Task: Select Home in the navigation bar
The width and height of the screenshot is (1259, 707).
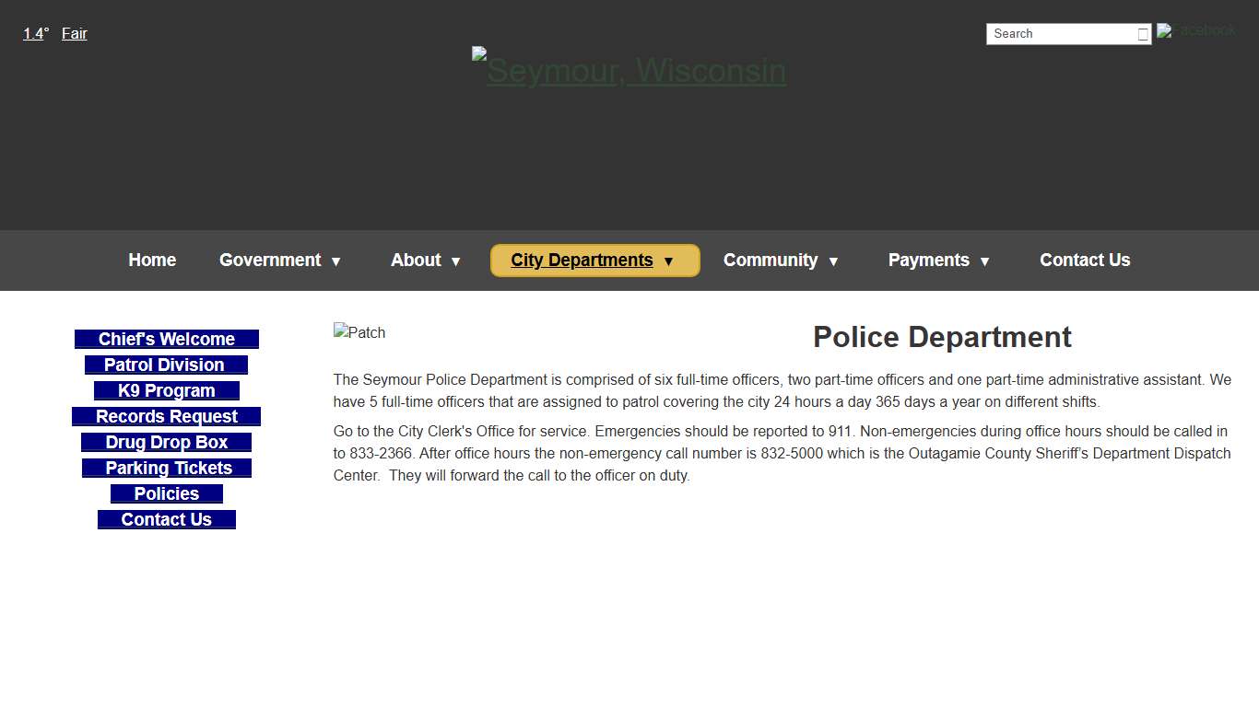Action: [x=152, y=261]
